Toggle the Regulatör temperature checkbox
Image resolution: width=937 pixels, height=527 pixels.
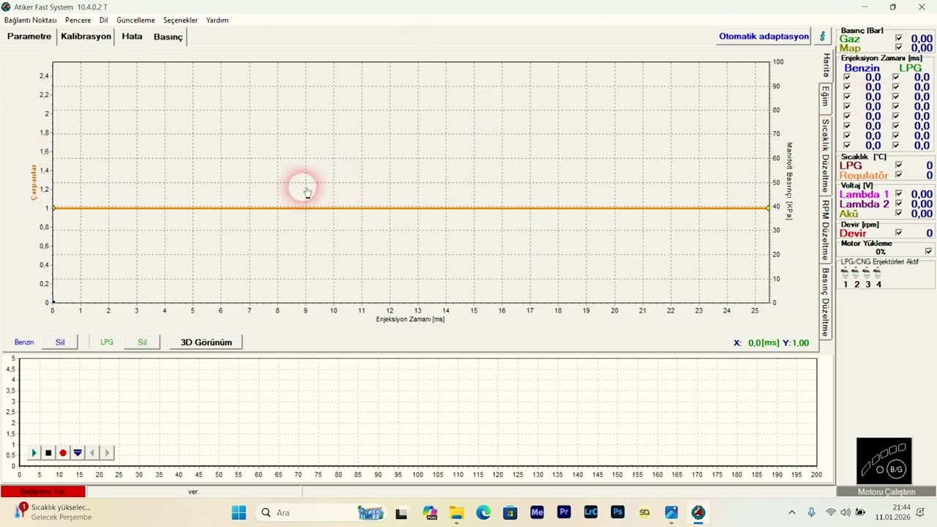pos(899,175)
